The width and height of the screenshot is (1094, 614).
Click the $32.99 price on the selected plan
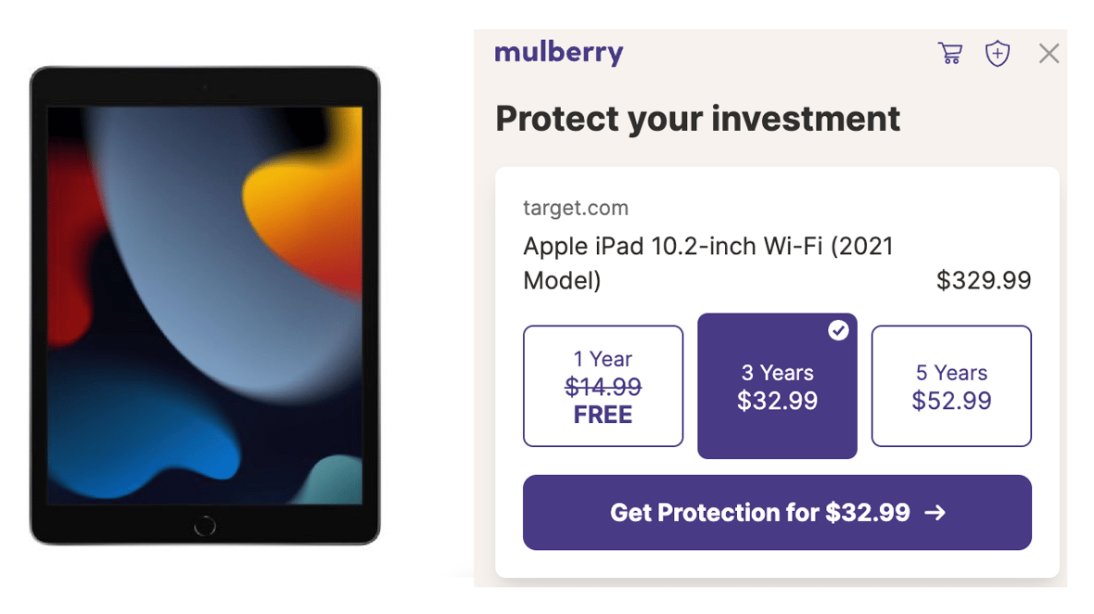point(777,401)
